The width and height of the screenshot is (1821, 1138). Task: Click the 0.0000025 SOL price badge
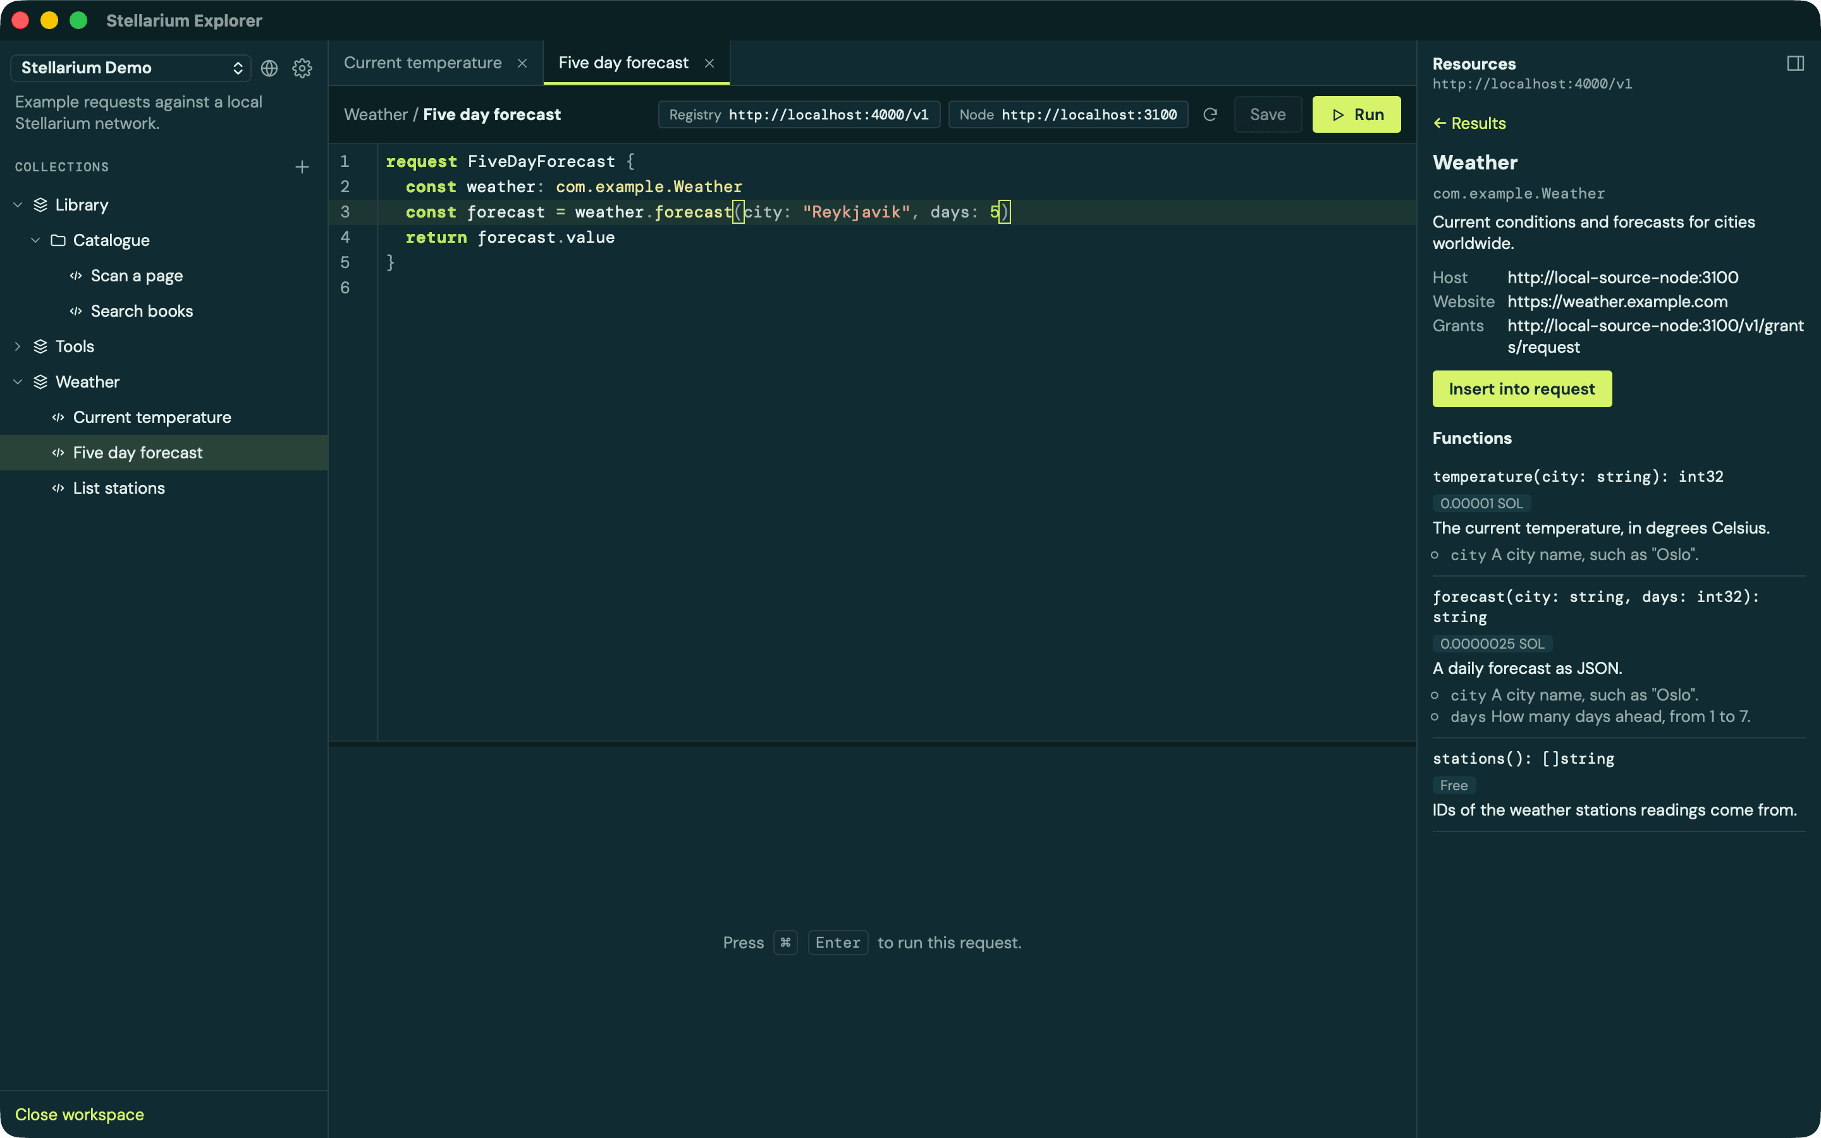pos(1492,644)
